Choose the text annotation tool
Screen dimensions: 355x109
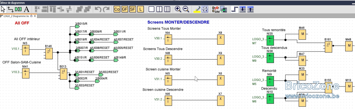pyautogui.click(x=26, y=9)
